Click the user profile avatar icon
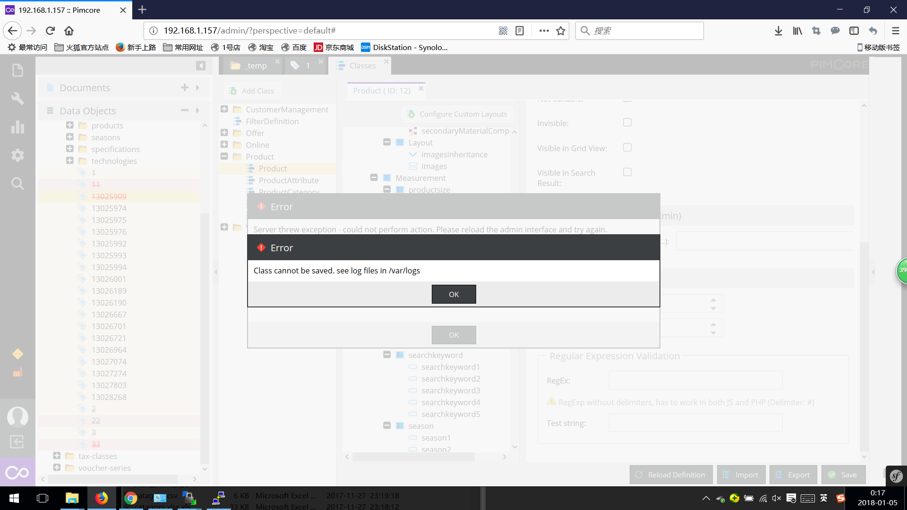This screenshot has height=510, width=907. [17, 416]
